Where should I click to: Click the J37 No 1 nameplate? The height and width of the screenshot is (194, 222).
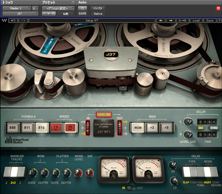click(104, 128)
